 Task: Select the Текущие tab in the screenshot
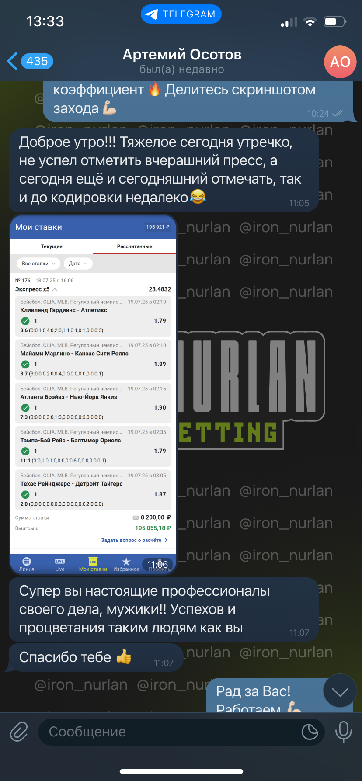(x=52, y=246)
